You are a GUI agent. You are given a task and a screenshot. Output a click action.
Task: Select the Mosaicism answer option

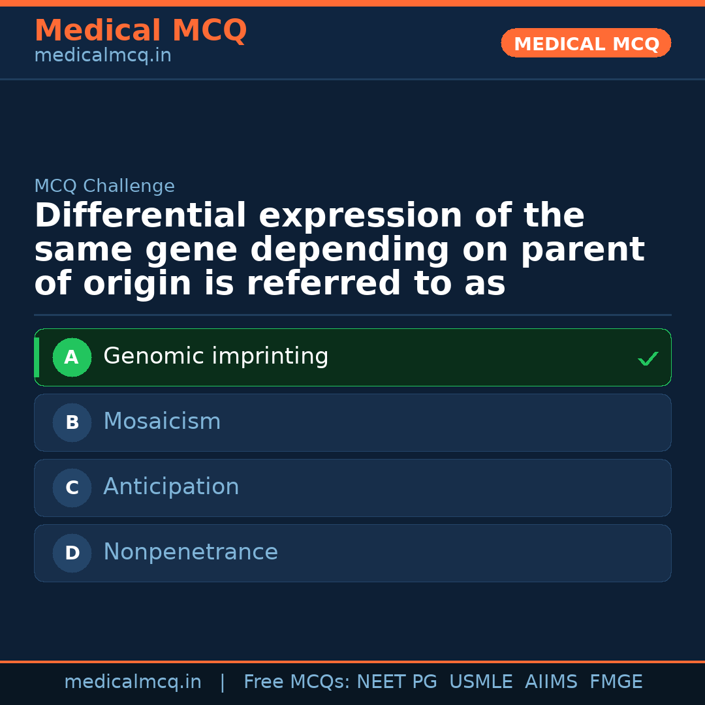coord(162,422)
